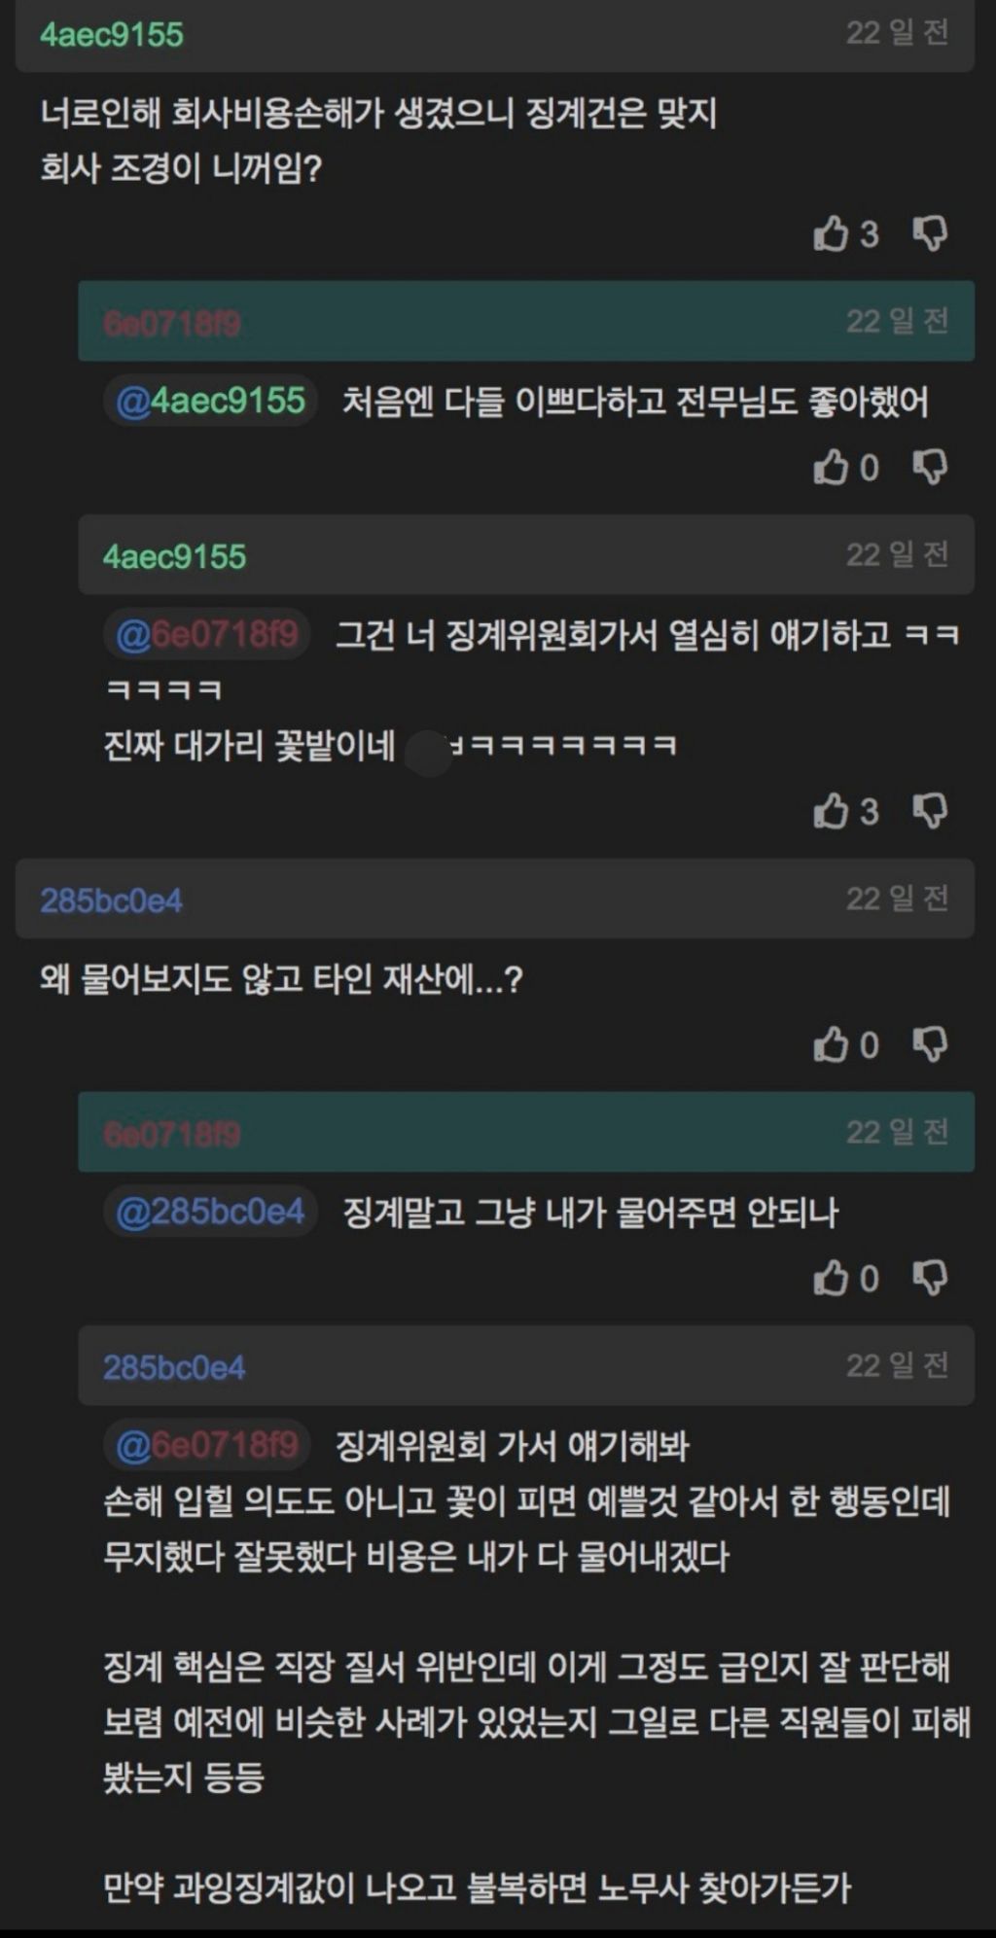Viewport: 996px width, 1938px height.
Task: Open the @285bc0e4 mention tag
Action: [x=210, y=1212]
